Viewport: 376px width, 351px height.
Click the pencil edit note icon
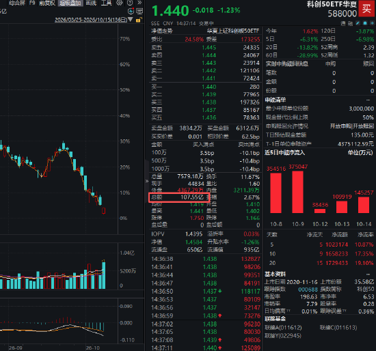pos(358,23)
